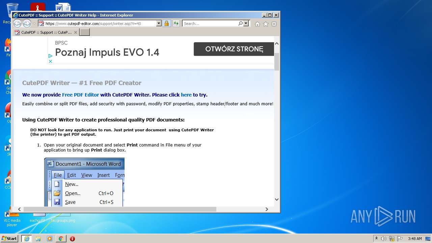Open the Start menu
The height and width of the screenshot is (243, 432).
pos(9,239)
